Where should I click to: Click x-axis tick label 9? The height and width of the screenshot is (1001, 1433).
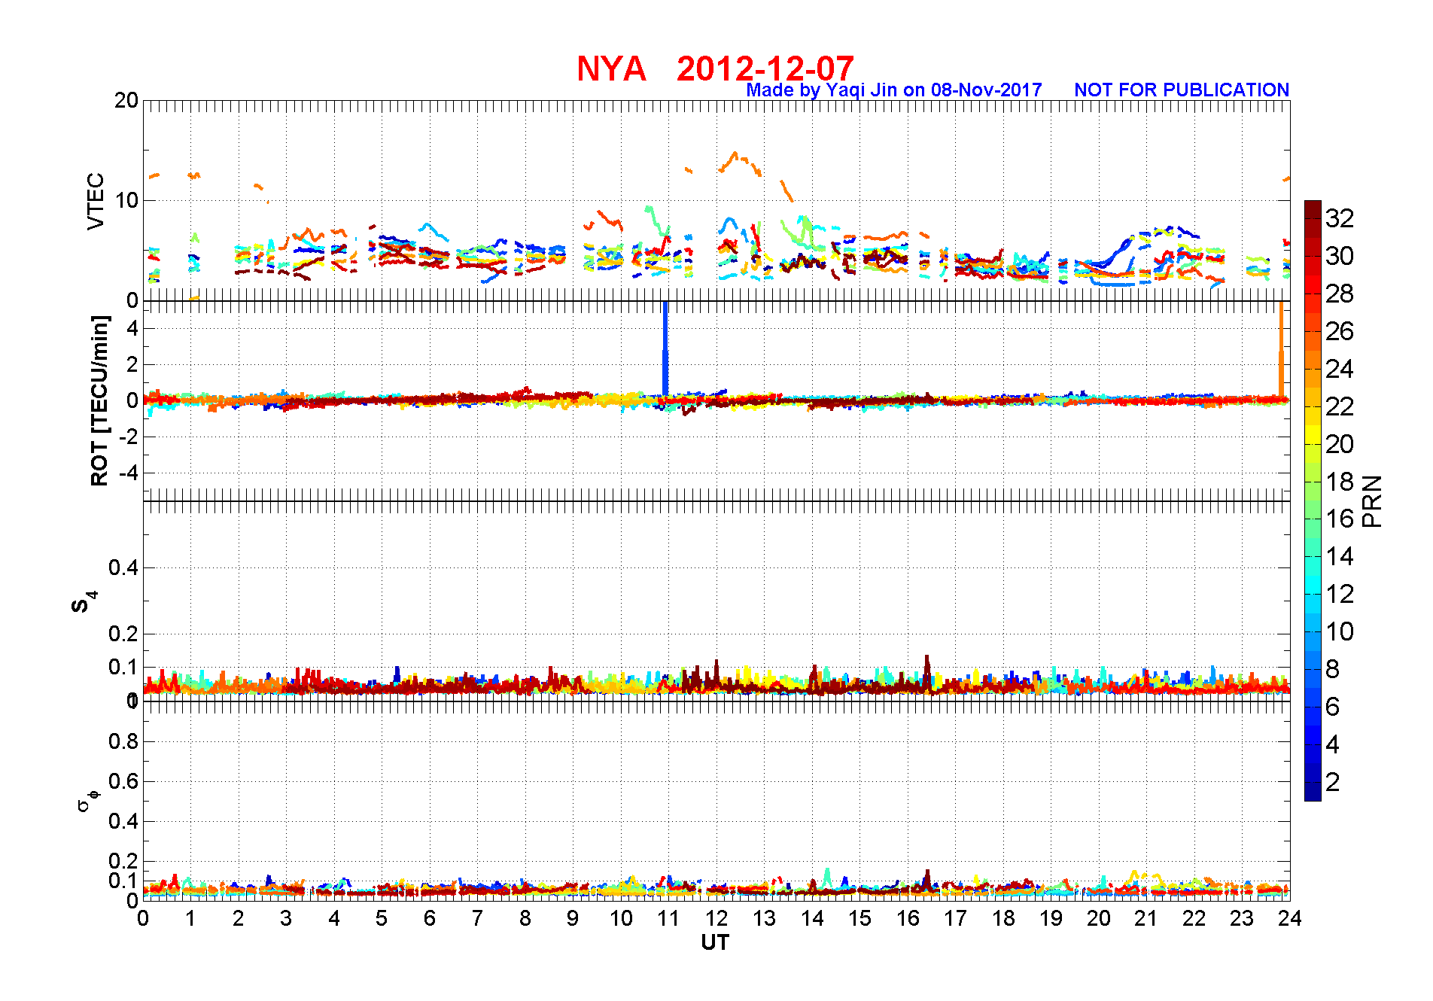coord(573,918)
